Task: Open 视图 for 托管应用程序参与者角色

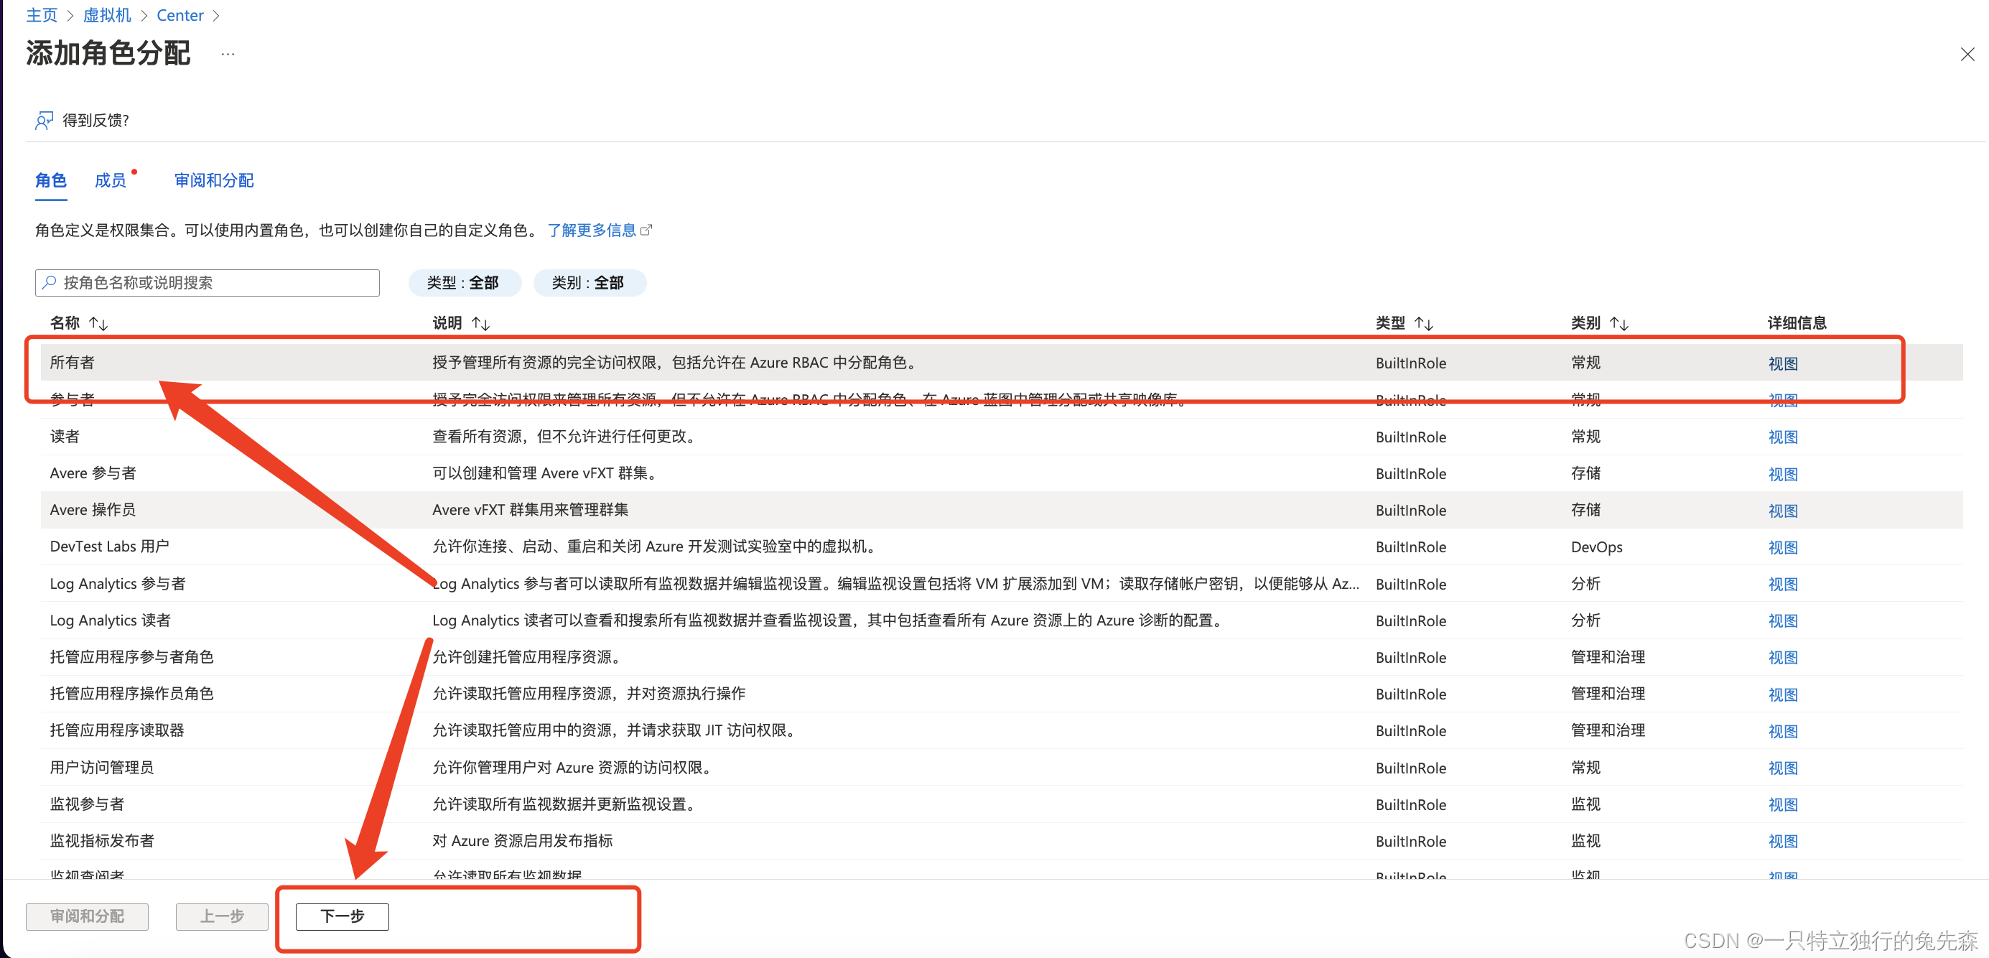Action: tap(1783, 658)
